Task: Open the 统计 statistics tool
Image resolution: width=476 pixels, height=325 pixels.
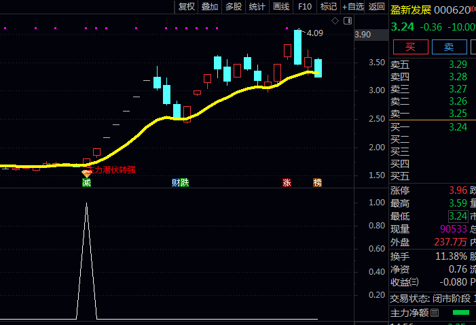Action: click(x=257, y=6)
